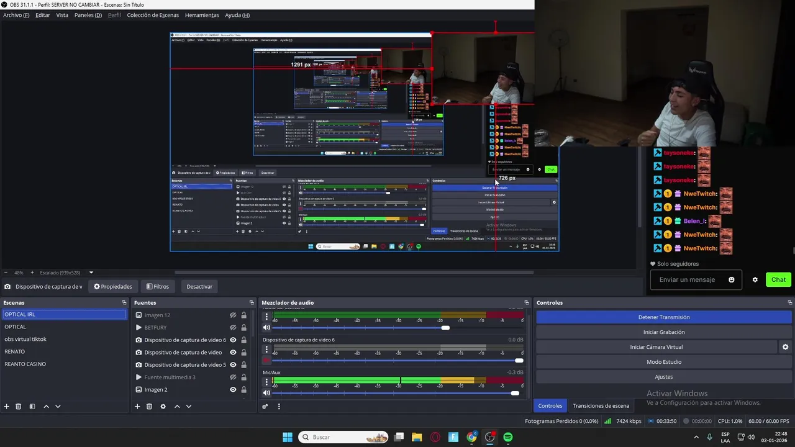Image resolution: width=795 pixels, height=447 pixels.
Task: Open the Editar menu
Action: (43, 15)
